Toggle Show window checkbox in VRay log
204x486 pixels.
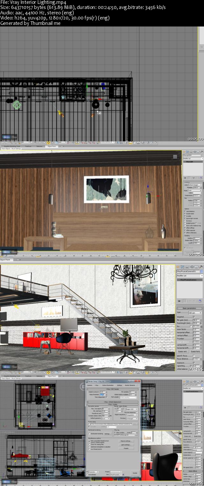point(115,432)
